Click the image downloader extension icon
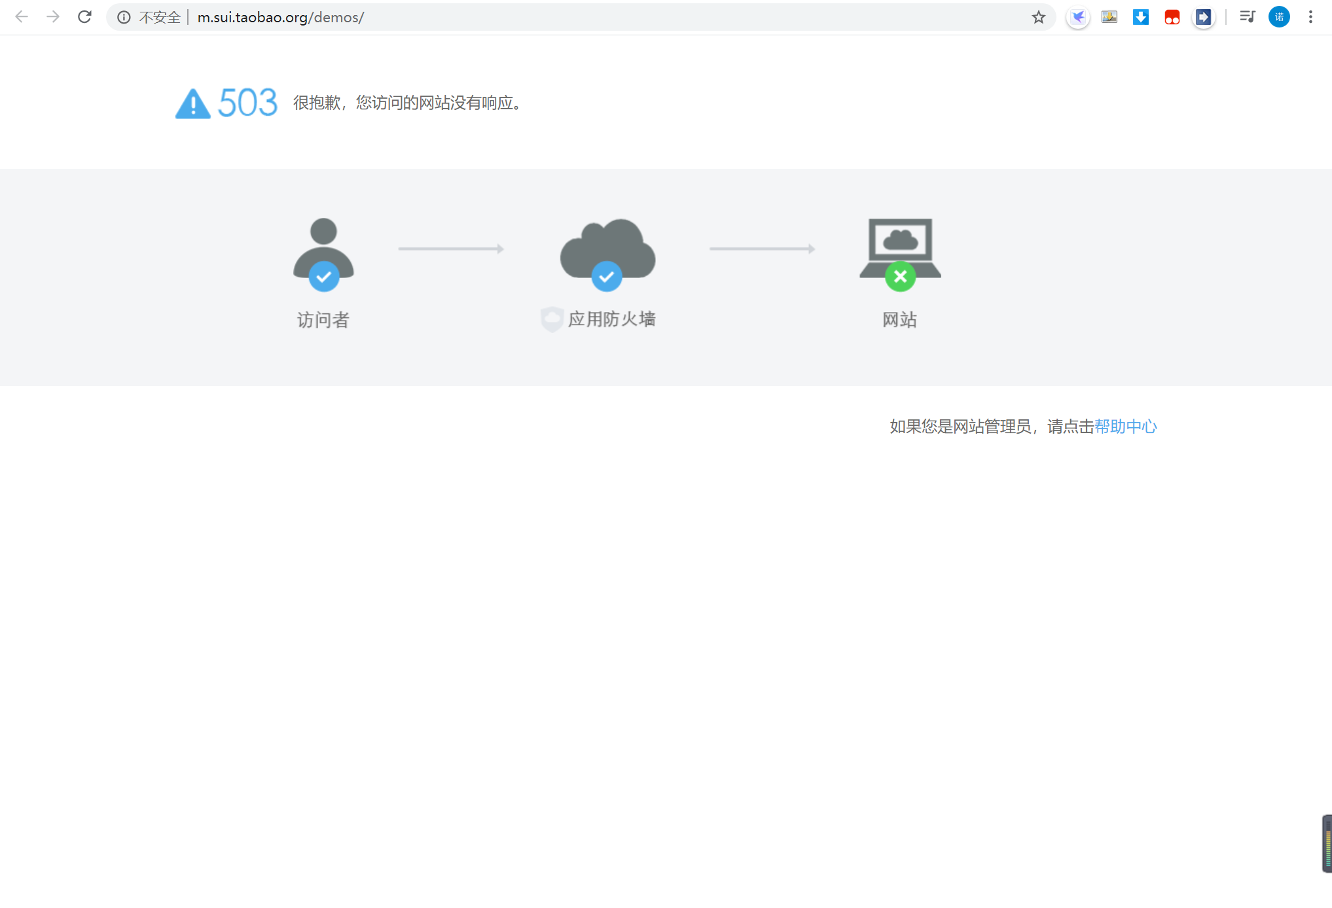Image resolution: width=1332 pixels, height=908 pixels. tap(1109, 17)
